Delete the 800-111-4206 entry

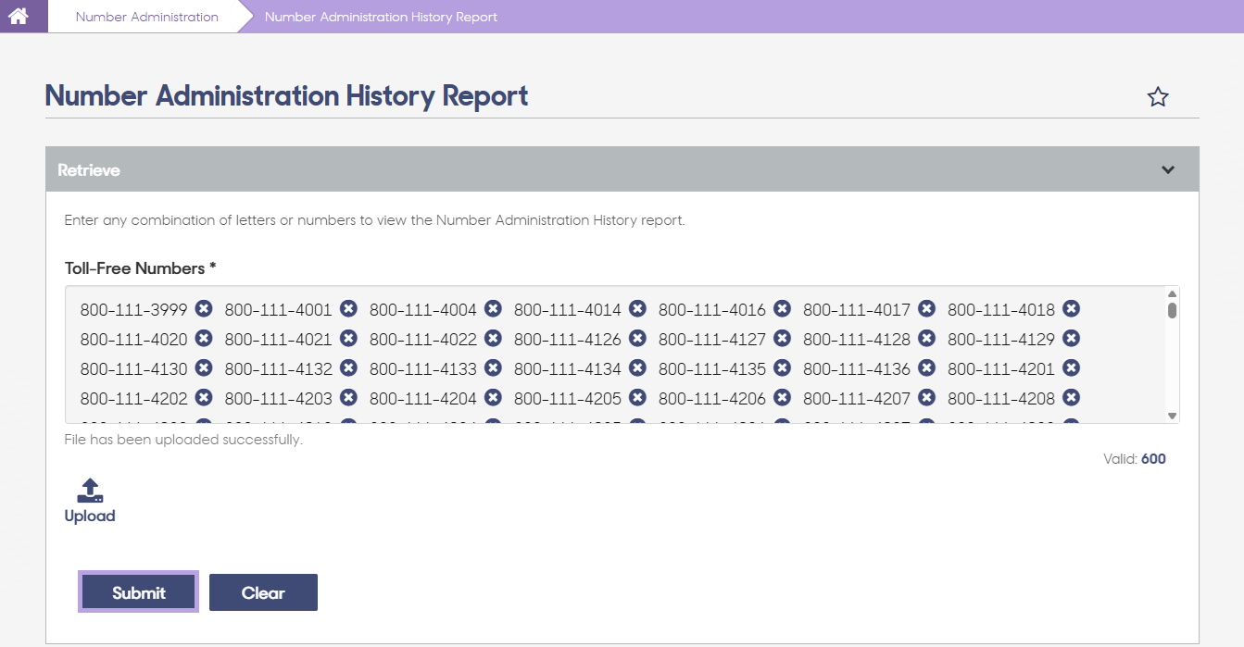pos(782,398)
